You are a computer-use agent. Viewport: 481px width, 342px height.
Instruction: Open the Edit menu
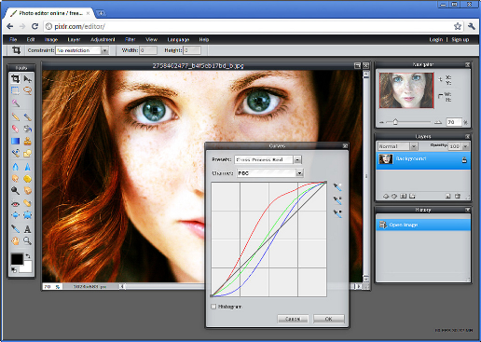(31, 39)
